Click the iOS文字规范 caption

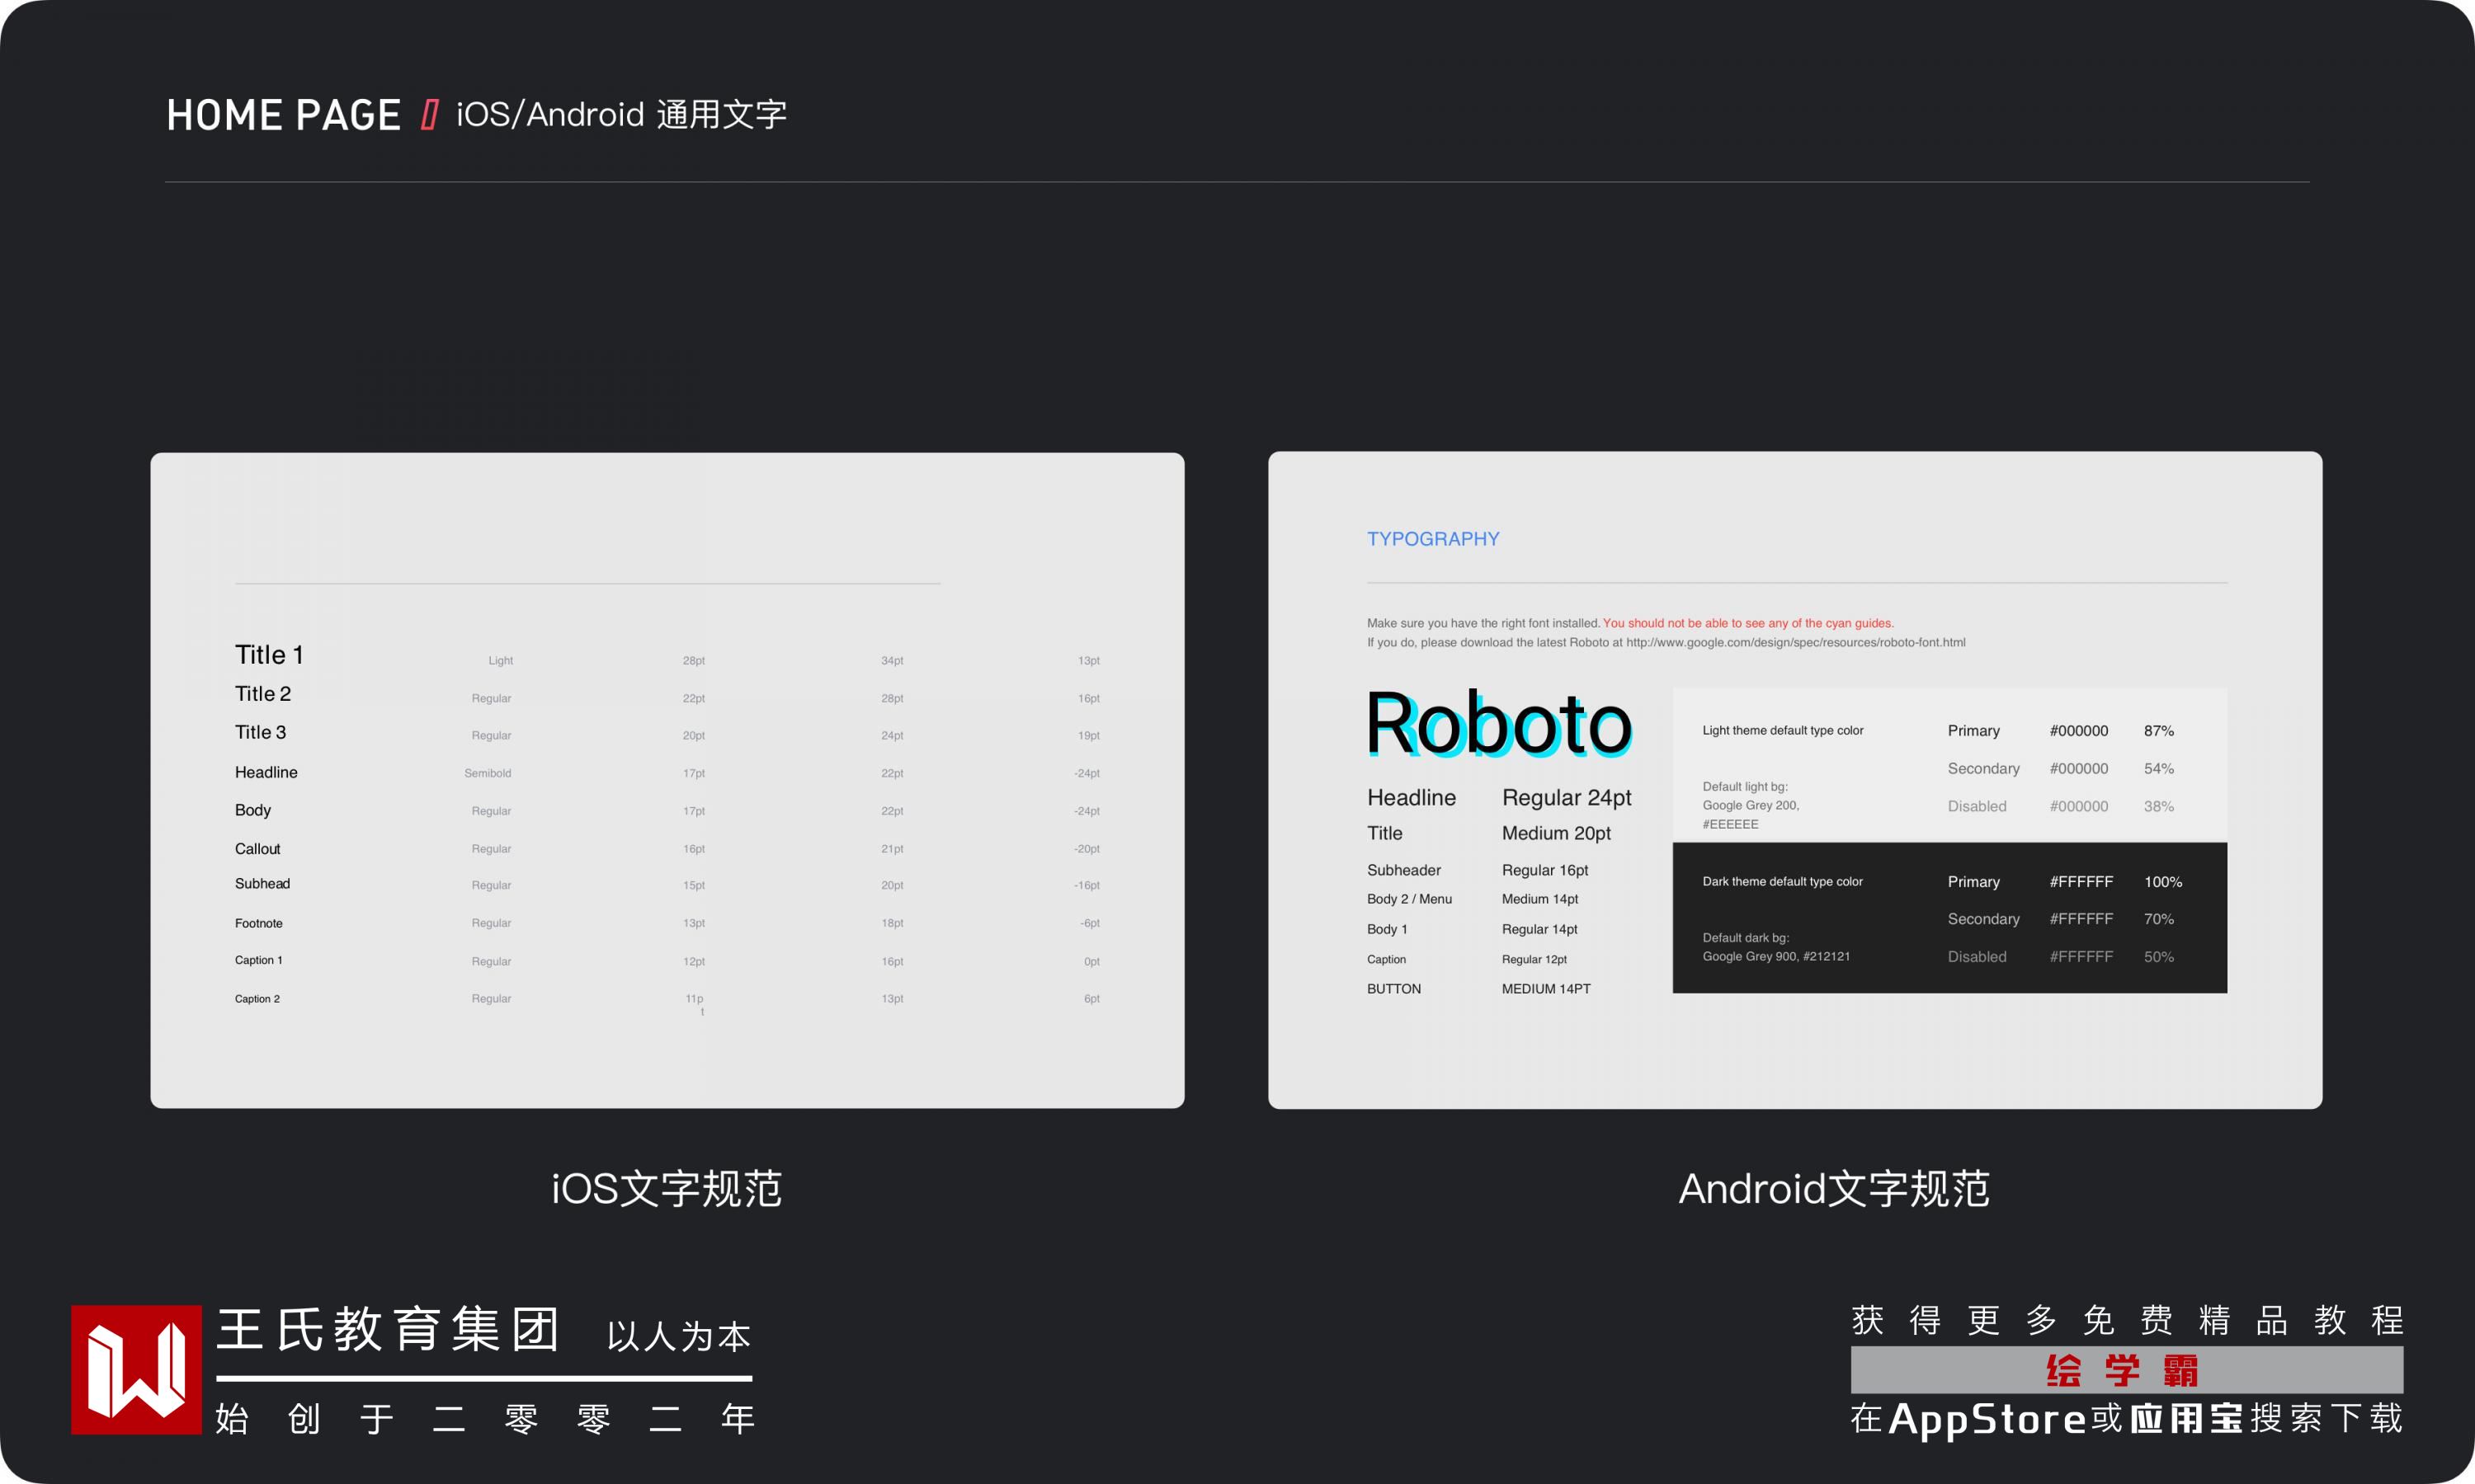coord(667,1189)
